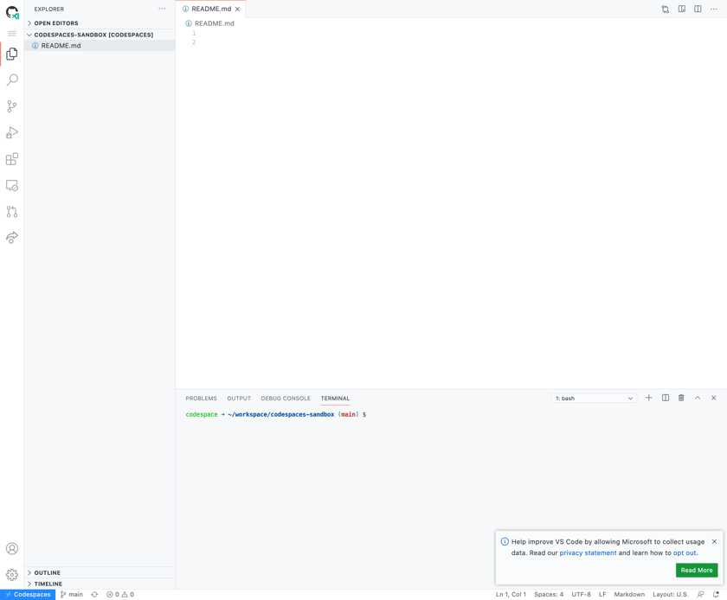This screenshot has width=727, height=600.
Task: Click the Accounts icon in activity bar
Action: coord(12,549)
